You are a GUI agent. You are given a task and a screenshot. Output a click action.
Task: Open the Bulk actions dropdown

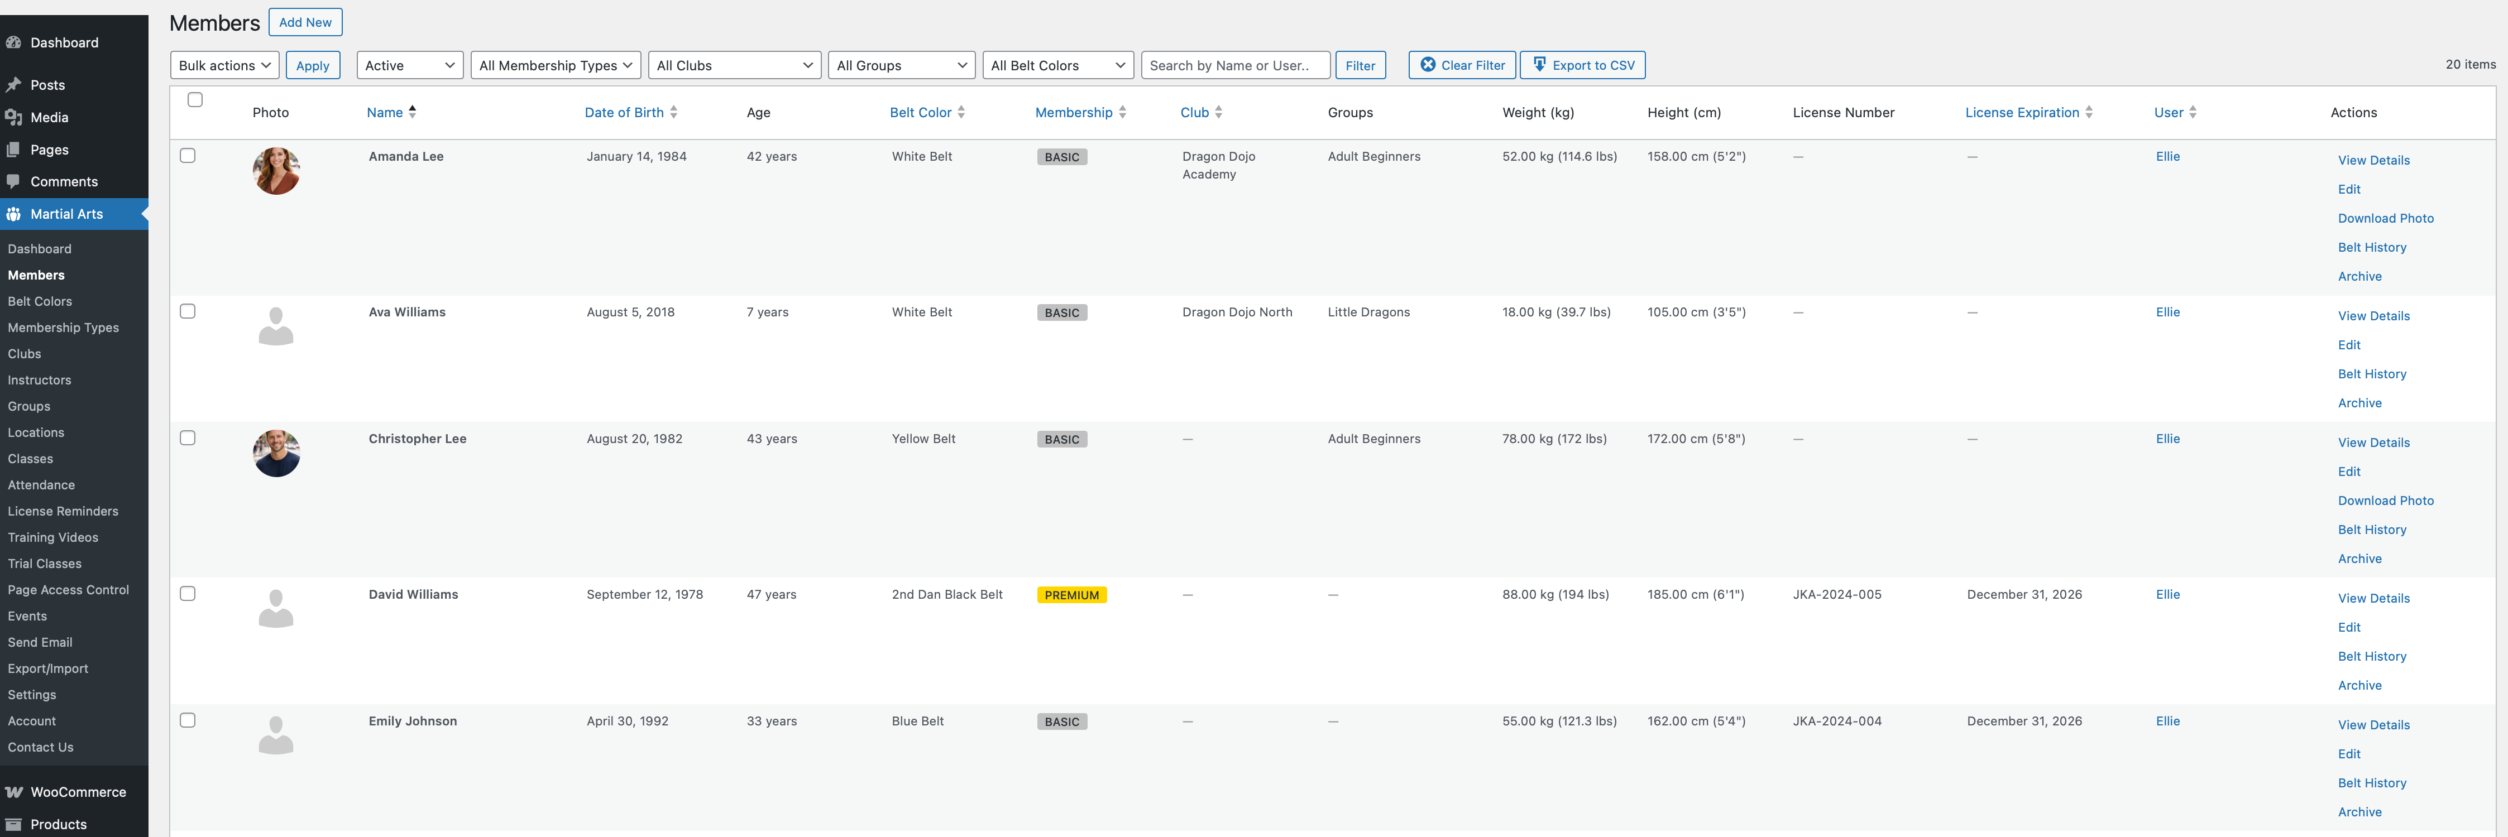coord(223,64)
